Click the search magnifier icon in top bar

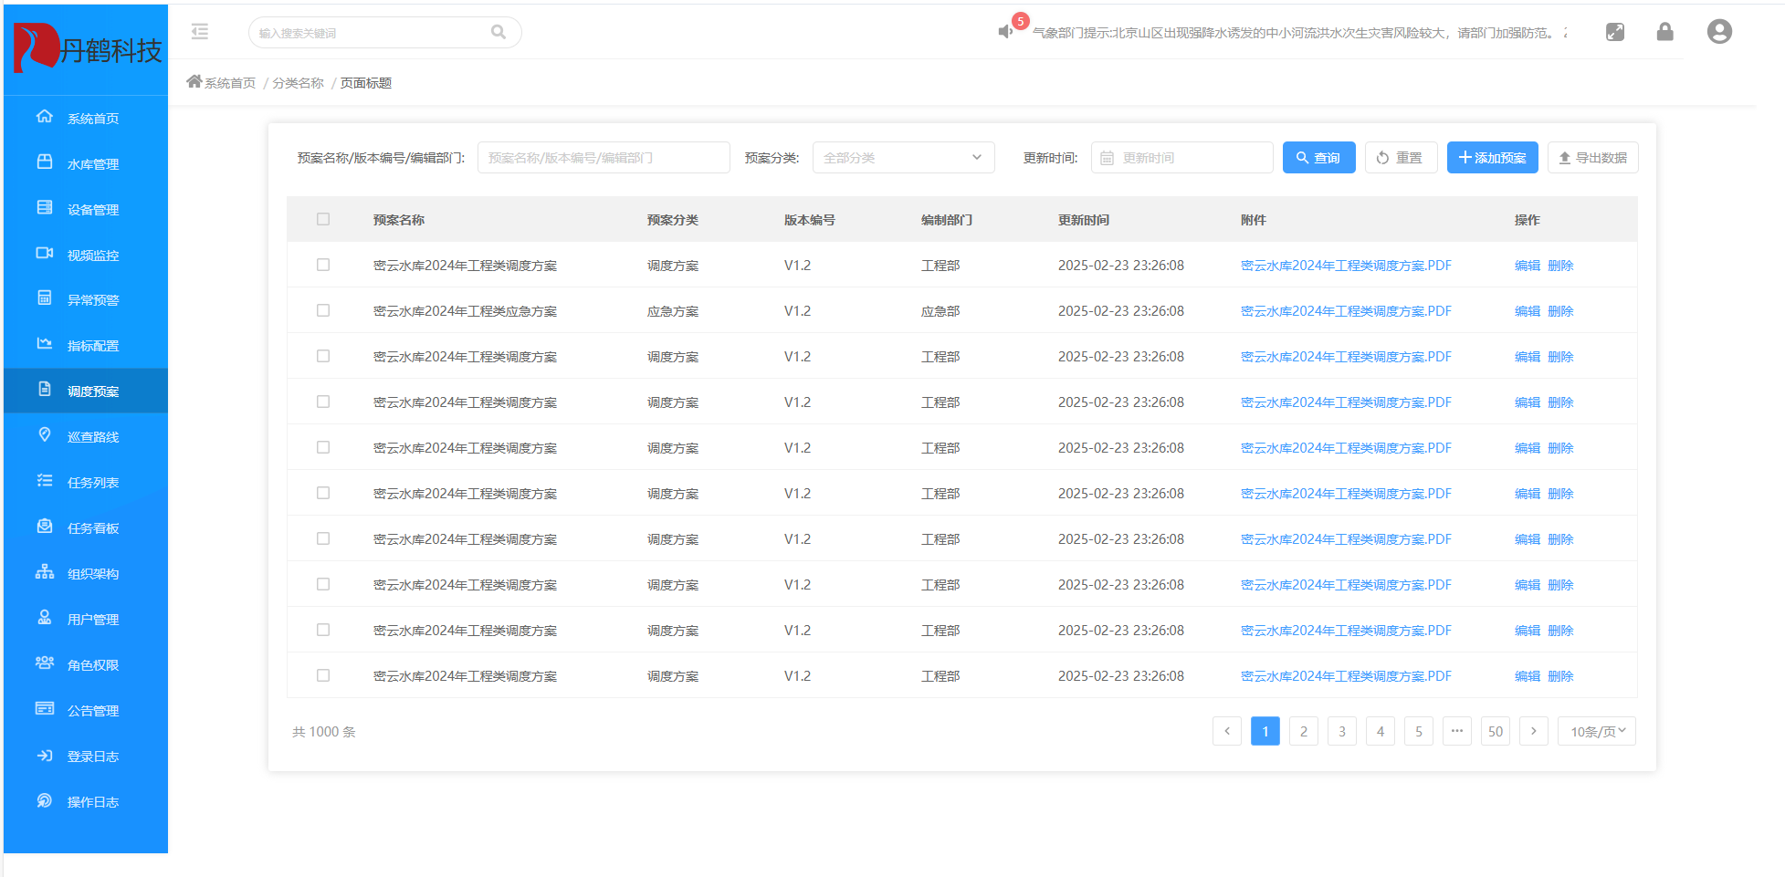point(499,32)
